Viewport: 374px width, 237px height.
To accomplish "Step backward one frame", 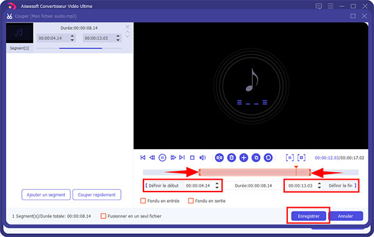I will click(152, 158).
